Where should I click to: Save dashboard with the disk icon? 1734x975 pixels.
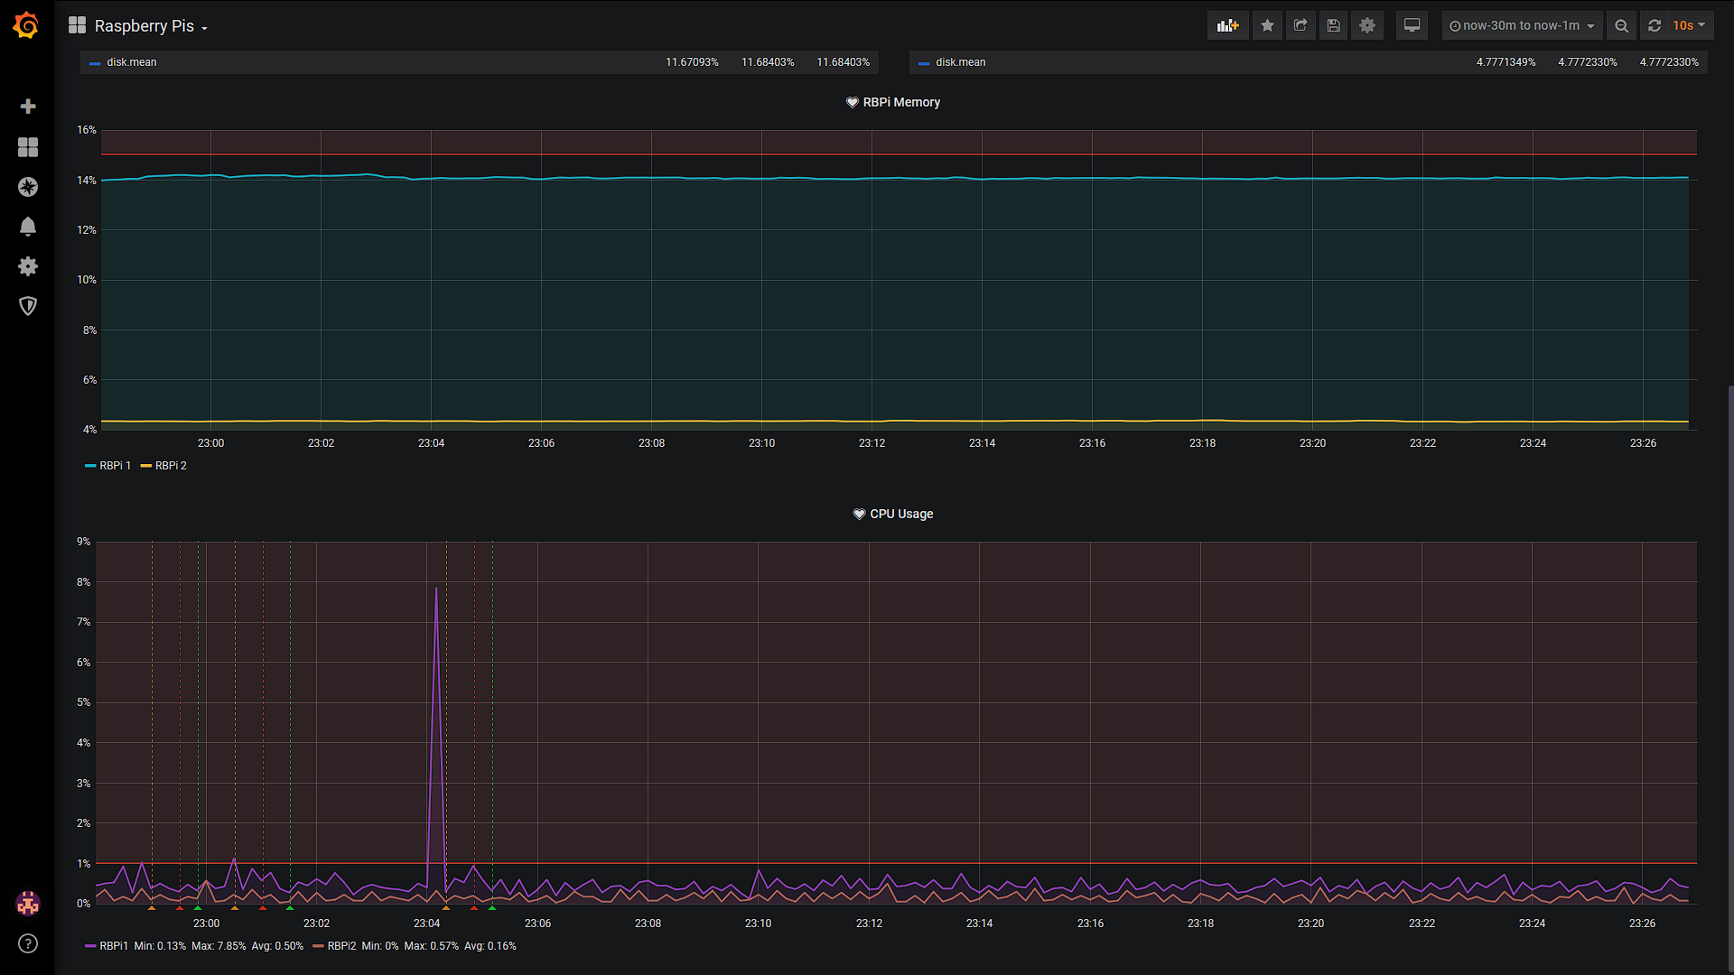point(1334,25)
